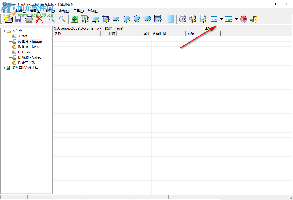
Task: Open the 工具(T) menu
Action: click(x=79, y=11)
